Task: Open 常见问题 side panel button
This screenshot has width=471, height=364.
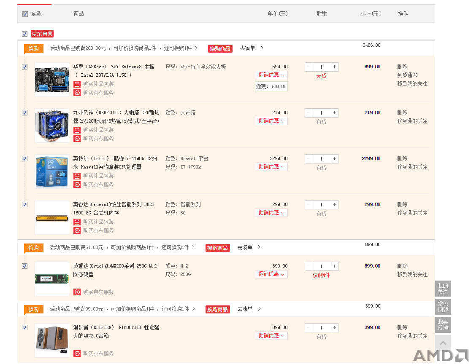Action: click(443, 307)
